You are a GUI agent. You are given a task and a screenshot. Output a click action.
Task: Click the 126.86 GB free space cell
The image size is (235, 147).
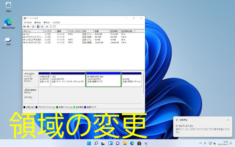pos(114,43)
